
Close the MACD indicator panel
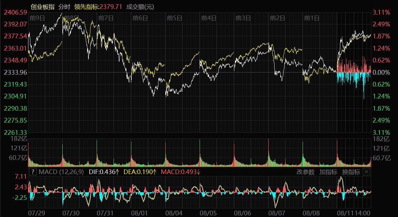(366, 172)
